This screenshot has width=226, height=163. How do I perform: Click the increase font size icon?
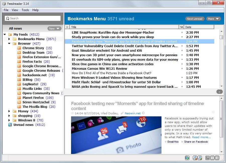[x=200, y=158]
